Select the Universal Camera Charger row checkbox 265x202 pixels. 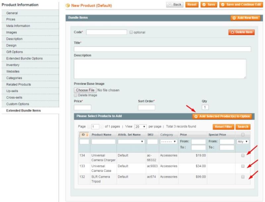pos(243,155)
